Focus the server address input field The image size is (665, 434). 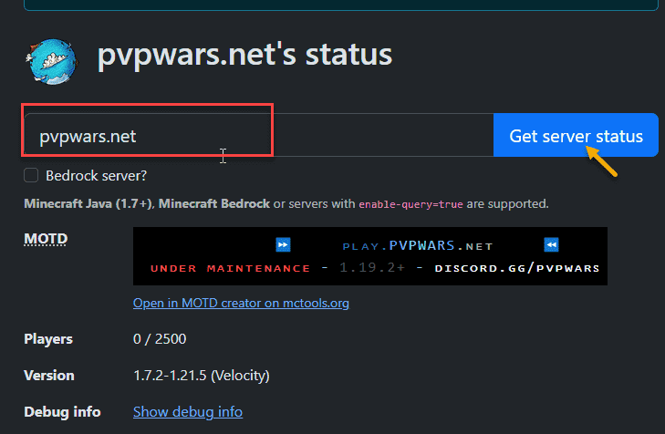(x=259, y=135)
